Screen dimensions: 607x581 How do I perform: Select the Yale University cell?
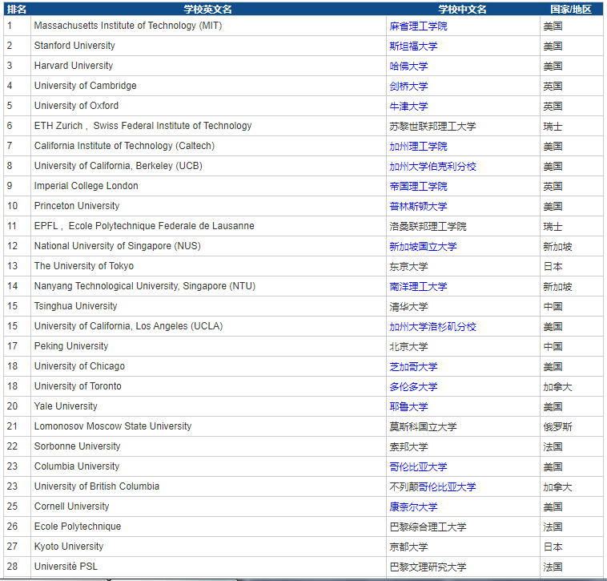coord(208,406)
